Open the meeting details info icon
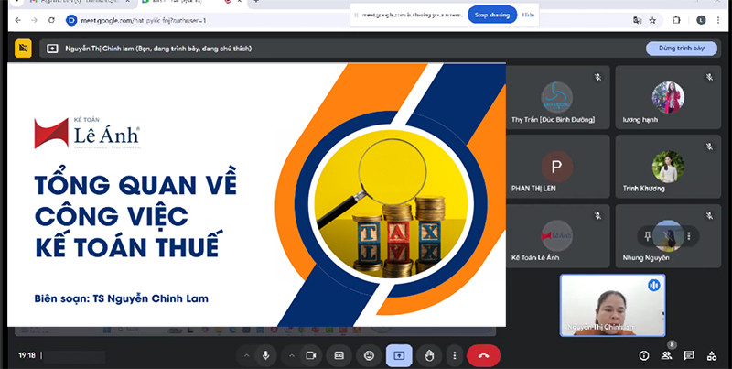This screenshot has height=369, width=732. [x=643, y=355]
